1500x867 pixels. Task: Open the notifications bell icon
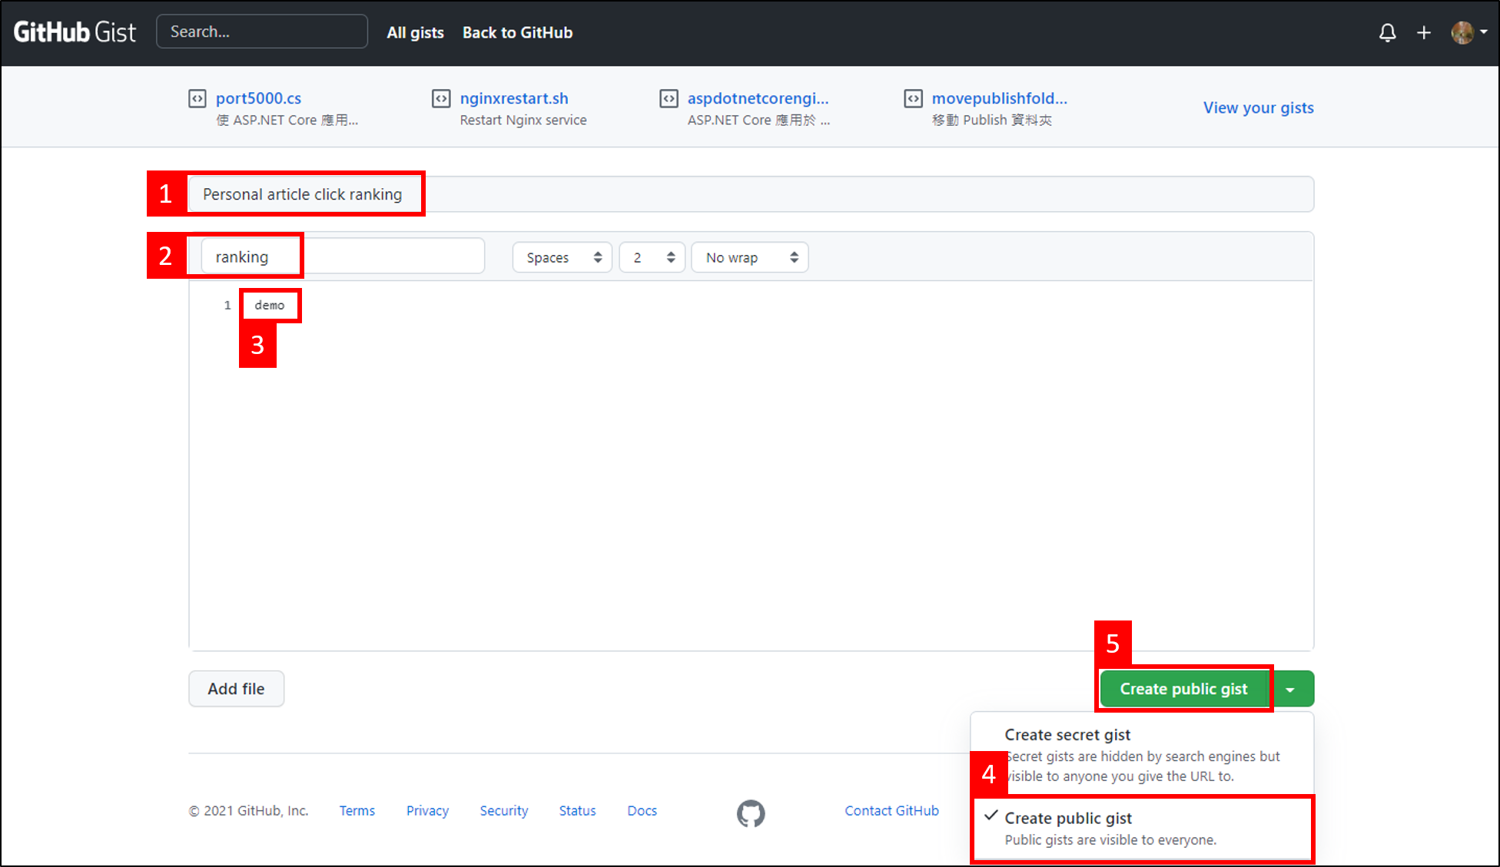pyautogui.click(x=1387, y=32)
